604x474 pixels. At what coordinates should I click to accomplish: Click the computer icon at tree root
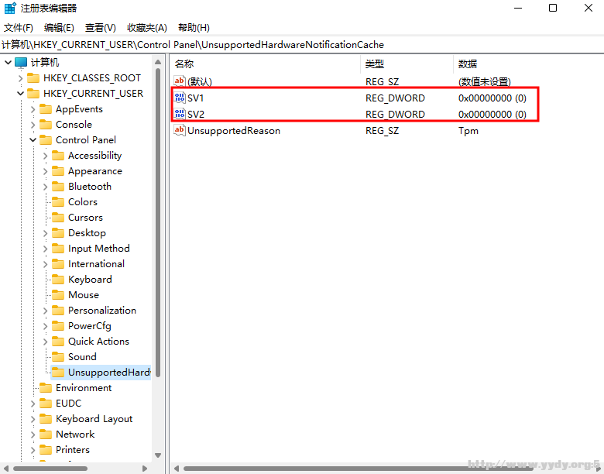[x=21, y=63]
